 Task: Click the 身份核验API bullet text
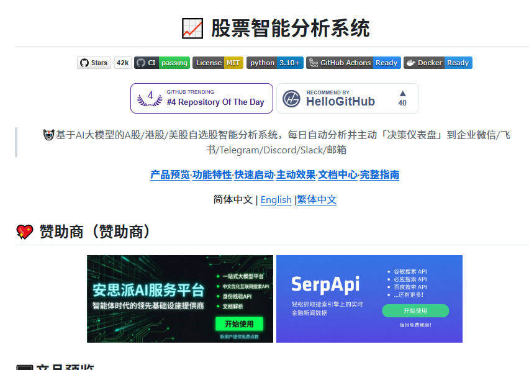237,297
